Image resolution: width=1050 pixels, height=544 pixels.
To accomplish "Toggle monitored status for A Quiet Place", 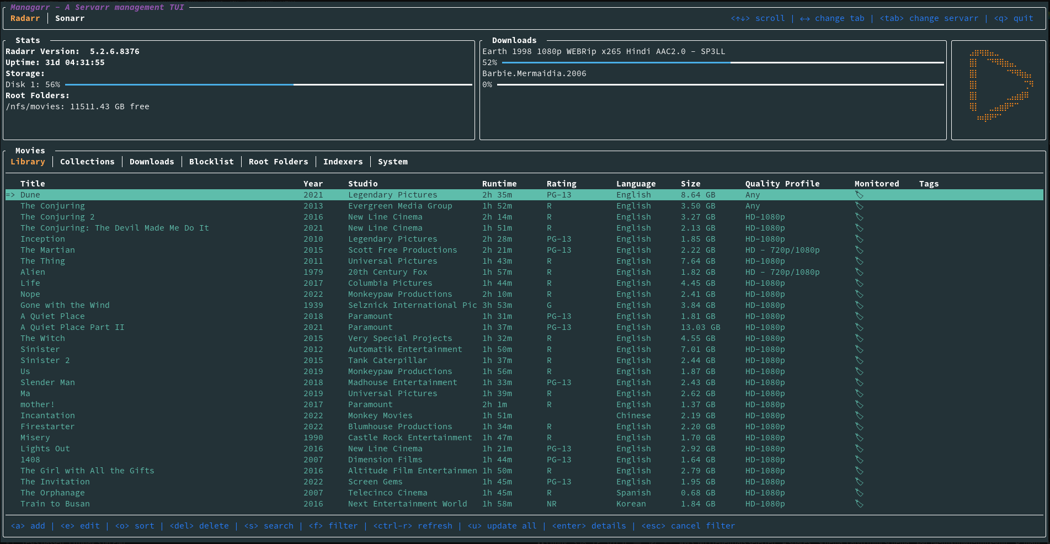I will [859, 316].
